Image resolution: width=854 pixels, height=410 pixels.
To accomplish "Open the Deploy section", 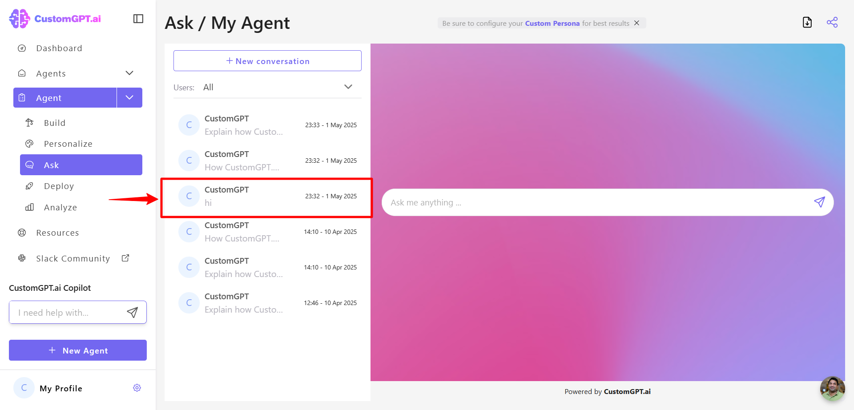I will tap(59, 186).
